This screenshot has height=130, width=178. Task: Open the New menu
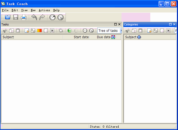coord(33,10)
